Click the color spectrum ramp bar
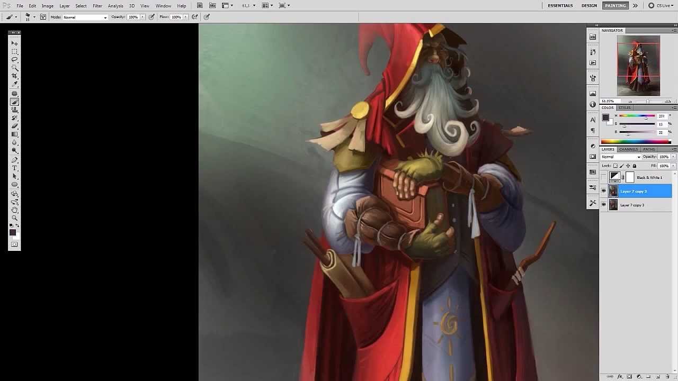Viewport: 678px width, 381px height. (636, 141)
